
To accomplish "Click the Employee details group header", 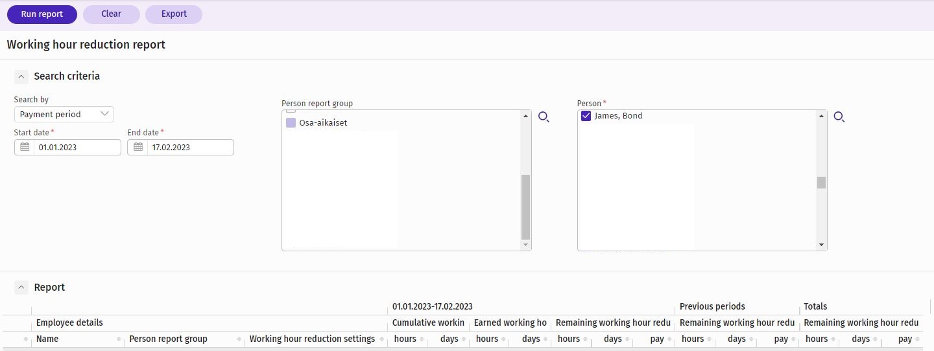I will coord(69,323).
